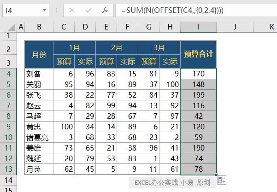Click total cell showing 78
The width and height of the screenshot is (277, 192).
198,169
